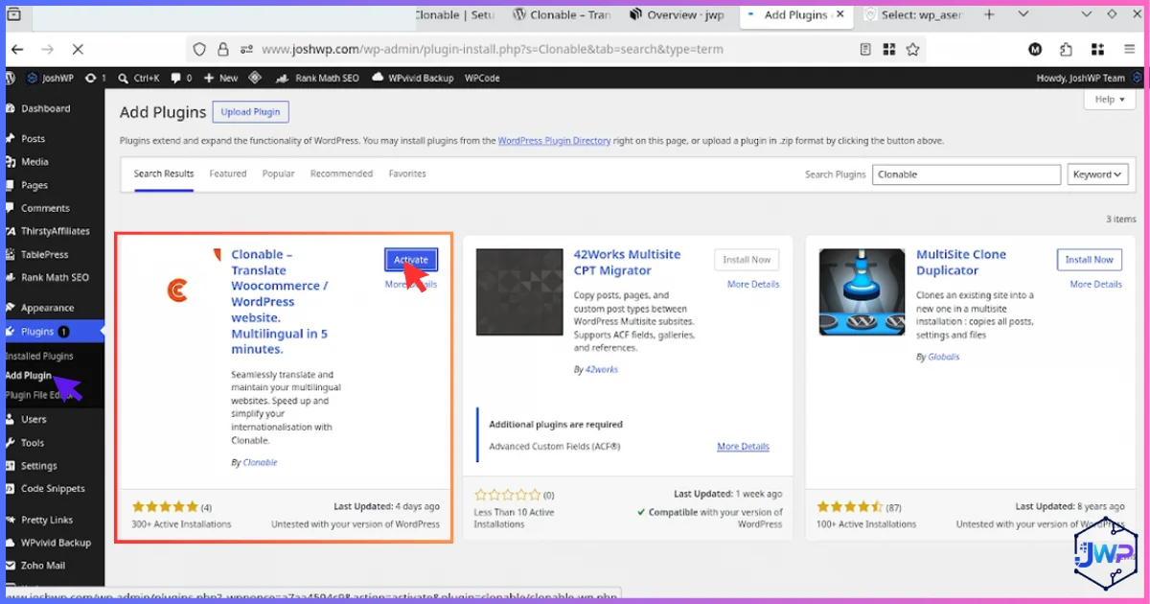Open the browser hamburger menu
The image size is (1150, 604).
[1129, 49]
